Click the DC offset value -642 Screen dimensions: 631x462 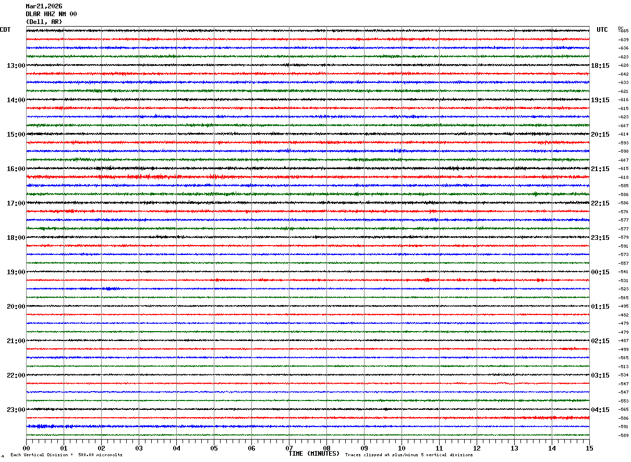(623, 74)
